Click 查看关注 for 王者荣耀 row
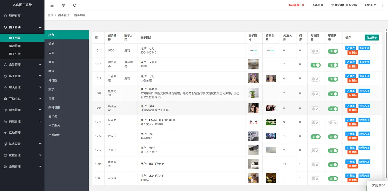388x191 pixels. click(x=364, y=76)
